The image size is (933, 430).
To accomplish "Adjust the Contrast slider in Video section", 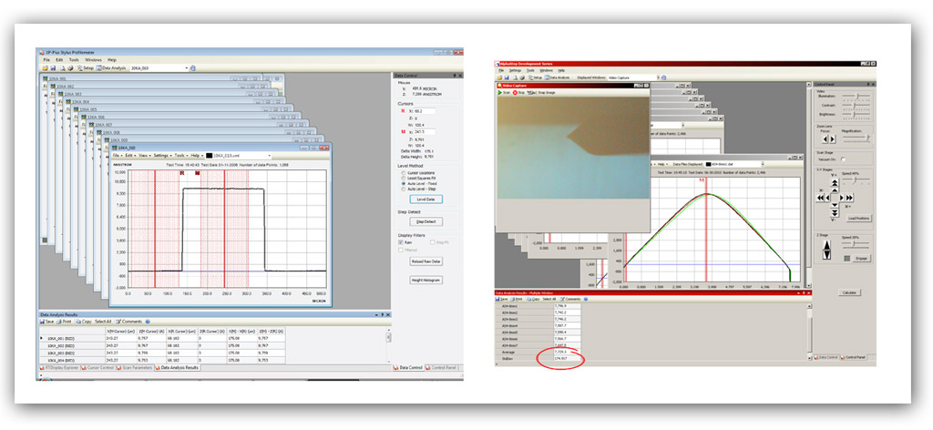I will tap(855, 106).
